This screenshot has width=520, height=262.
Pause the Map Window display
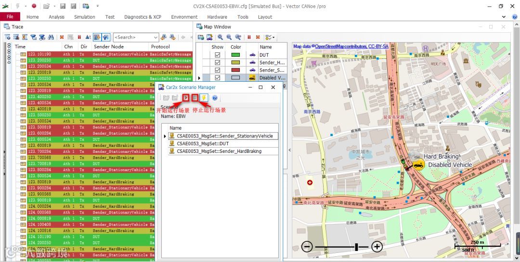pos(249,37)
